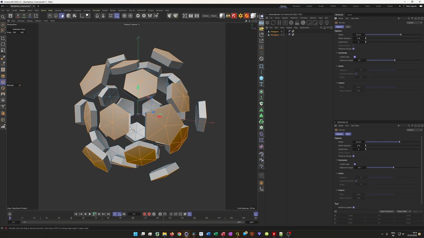Click the X axis lock icon
The image size is (424, 238).
coord(18,16)
